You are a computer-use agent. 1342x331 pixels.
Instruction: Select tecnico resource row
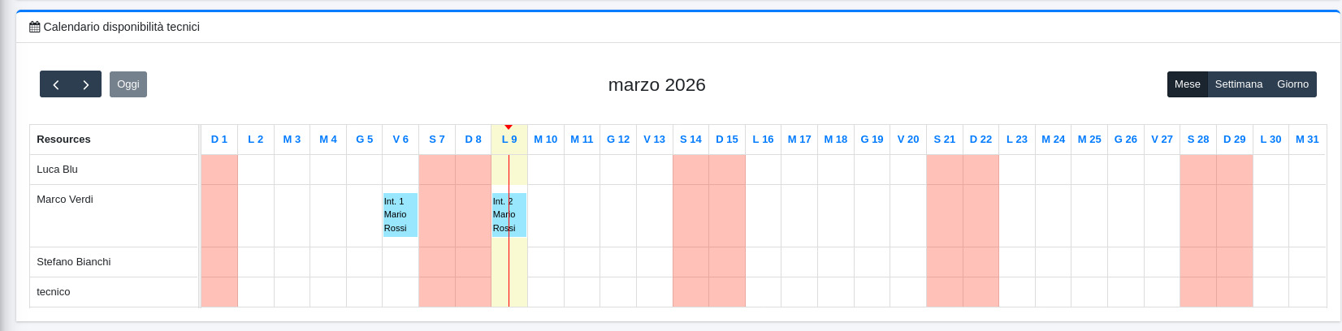(54, 292)
